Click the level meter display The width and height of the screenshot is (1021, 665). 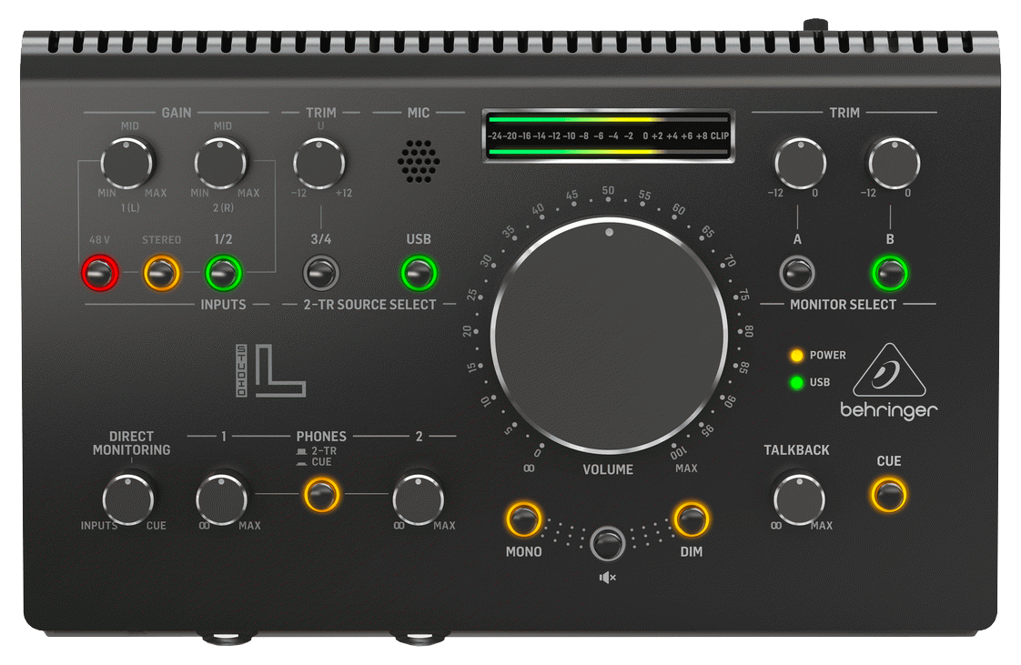click(608, 135)
